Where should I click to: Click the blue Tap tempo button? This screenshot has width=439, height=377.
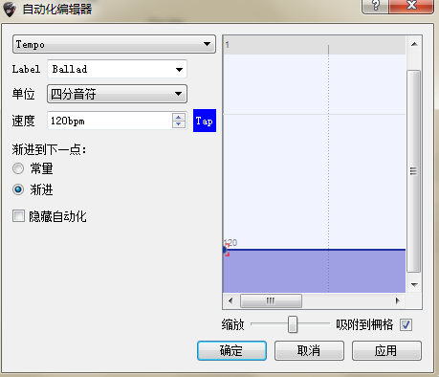click(x=205, y=121)
